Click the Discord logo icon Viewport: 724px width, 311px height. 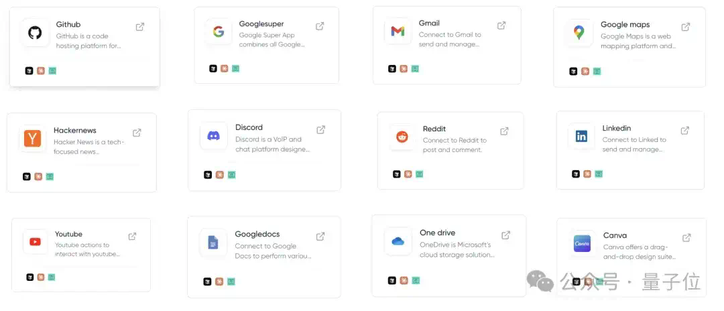(x=213, y=135)
